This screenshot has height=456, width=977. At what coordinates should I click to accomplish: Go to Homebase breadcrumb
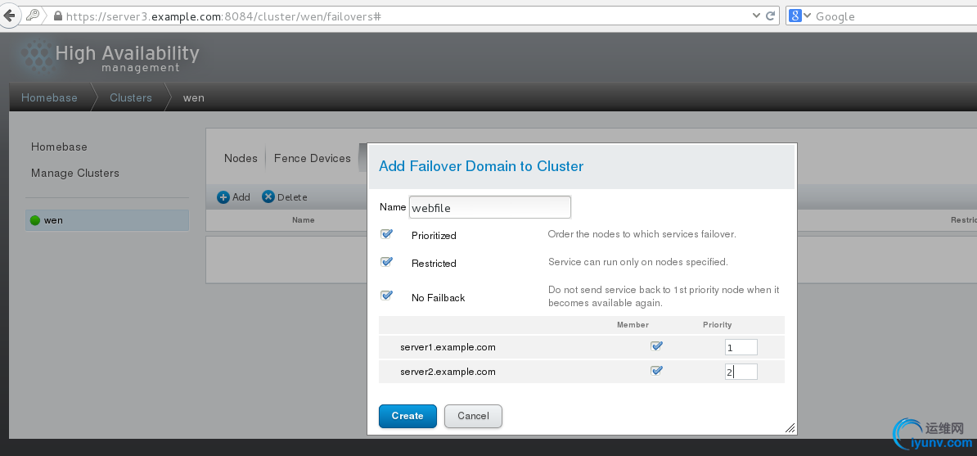[49, 97]
